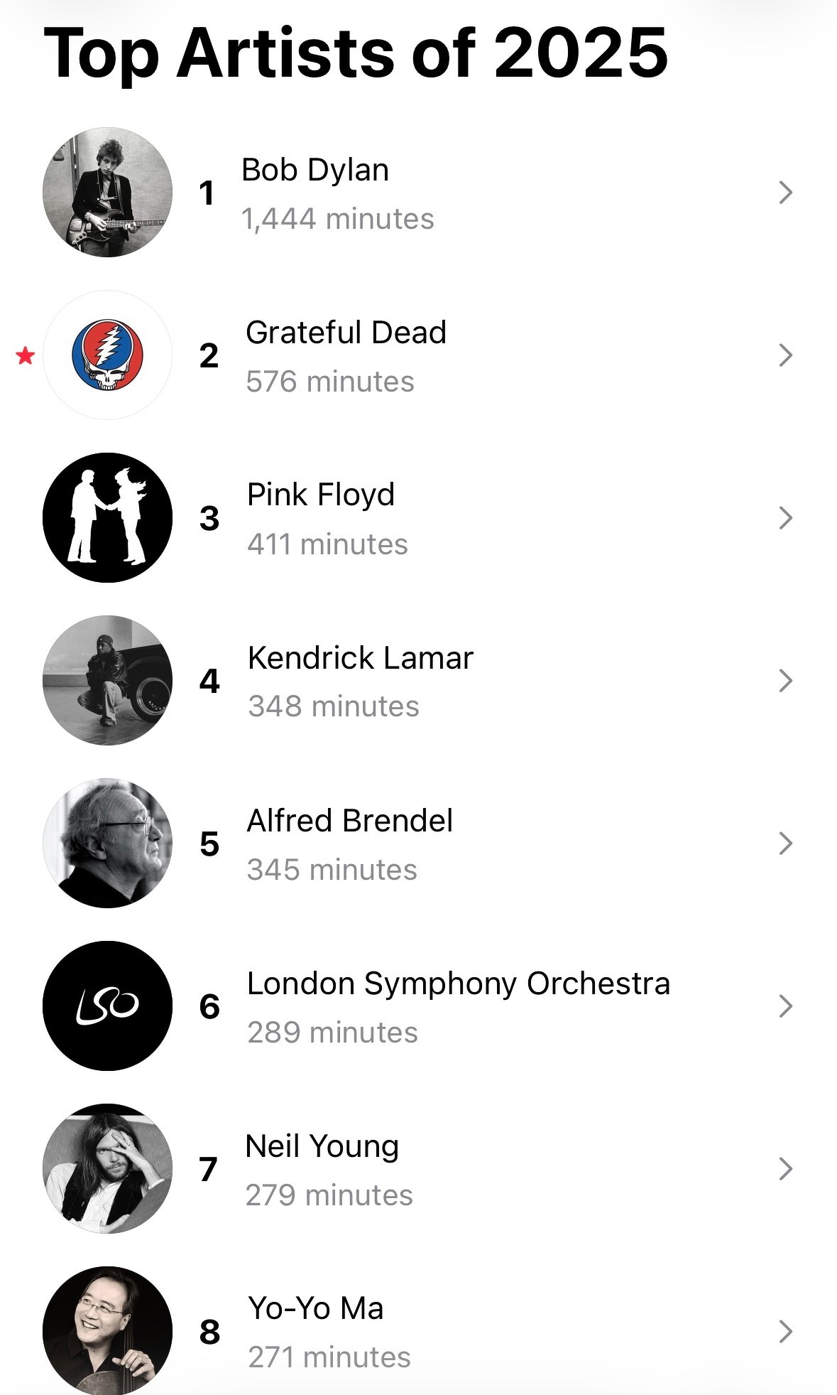This screenshot has width=837, height=1395.
Task: Tap the Top Artists of 2025 heading
Action: point(356,53)
